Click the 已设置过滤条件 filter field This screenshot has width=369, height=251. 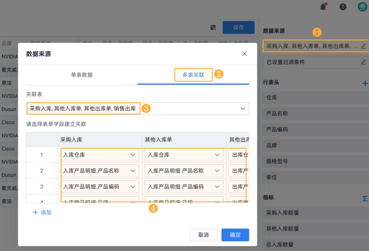click(x=316, y=62)
